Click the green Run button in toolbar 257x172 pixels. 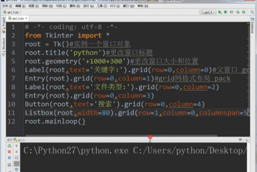click(220, 12)
